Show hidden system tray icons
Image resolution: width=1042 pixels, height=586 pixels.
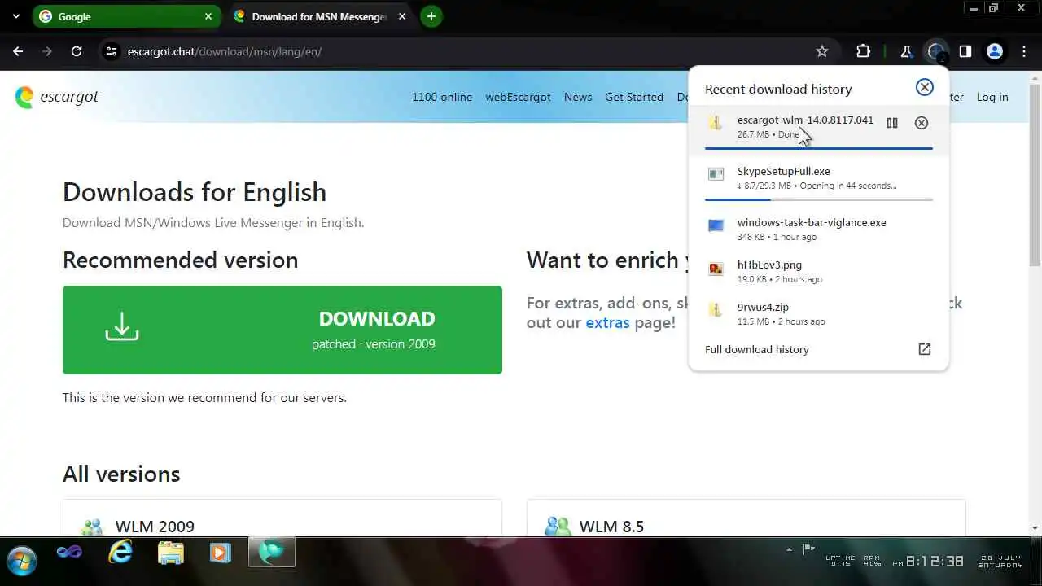789,549
